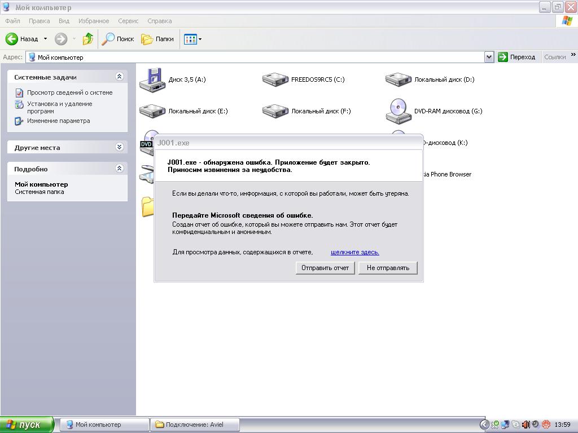
Task: Open Локальный диск (F:) drive icon
Action: (275, 111)
